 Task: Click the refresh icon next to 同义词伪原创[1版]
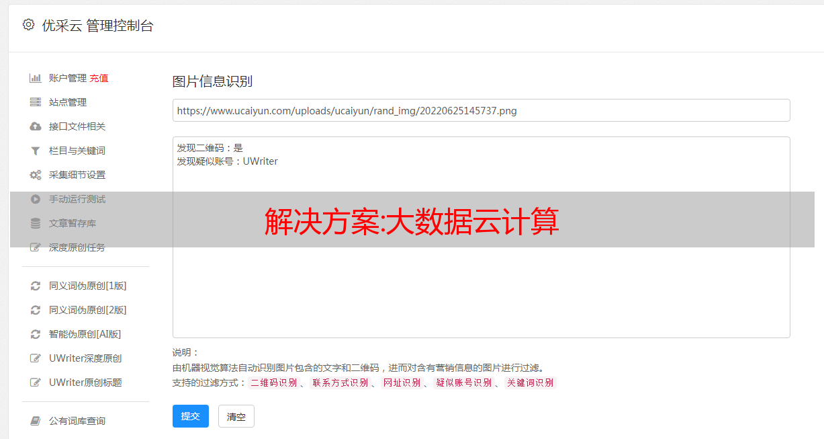(x=36, y=286)
